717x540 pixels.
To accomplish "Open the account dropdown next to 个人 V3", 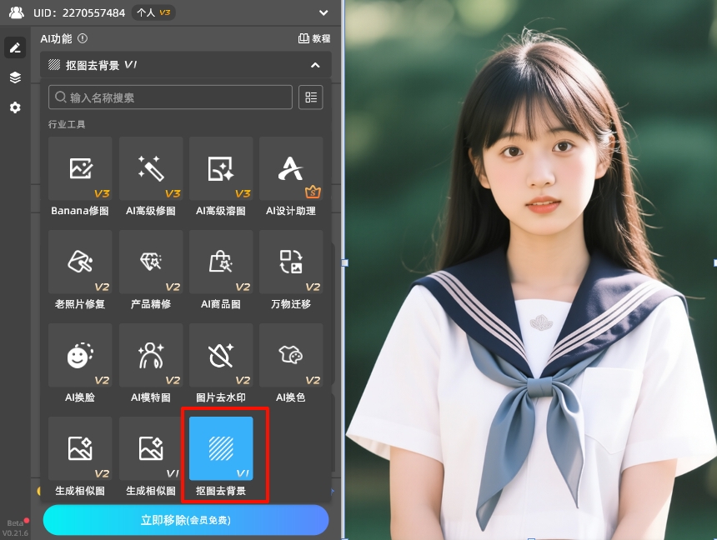I will [x=323, y=12].
